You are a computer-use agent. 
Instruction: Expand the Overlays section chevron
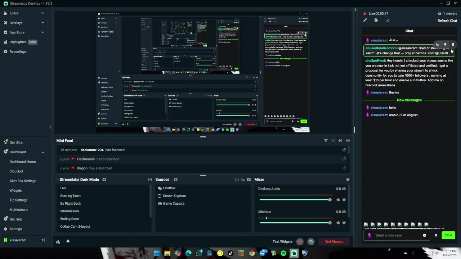pos(42,23)
